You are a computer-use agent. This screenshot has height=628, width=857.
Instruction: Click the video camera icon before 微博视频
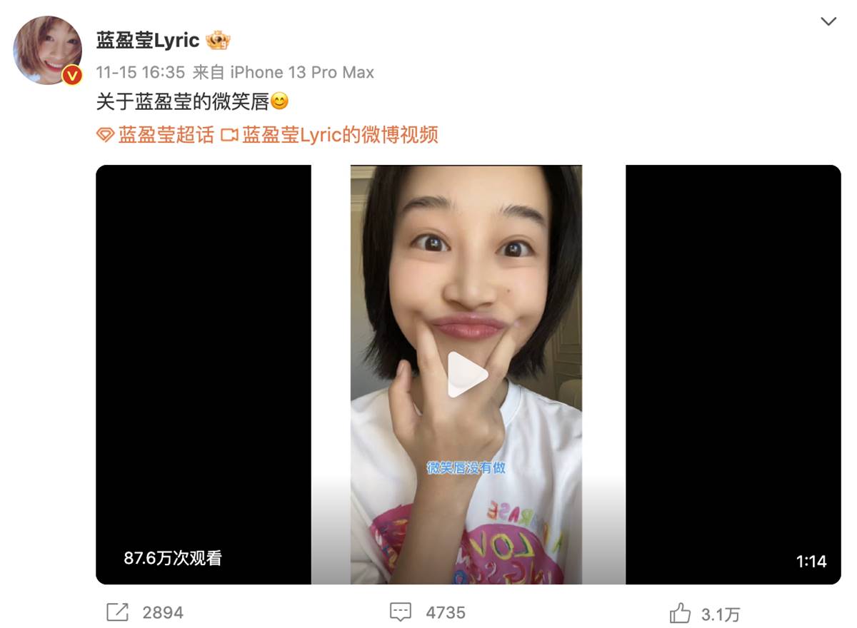click(x=229, y=135)
